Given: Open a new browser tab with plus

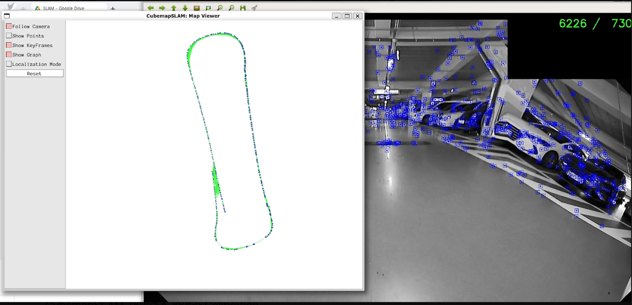Looking at the screenshot, I should (x=113, y=9).
